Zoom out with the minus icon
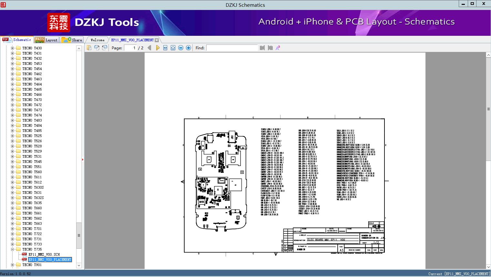Screen dimensions: 491x277 181,48
